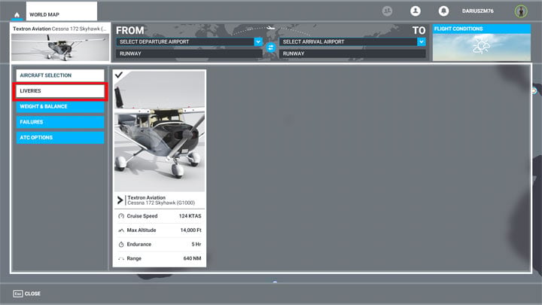Swap departure and arrival airports
542x305 pixels.
[x=271, y=47]
